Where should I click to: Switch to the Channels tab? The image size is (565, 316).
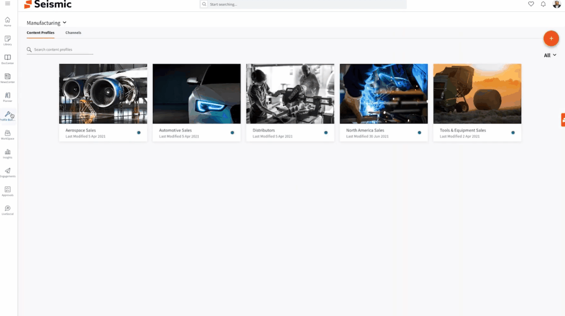[73, 33]
